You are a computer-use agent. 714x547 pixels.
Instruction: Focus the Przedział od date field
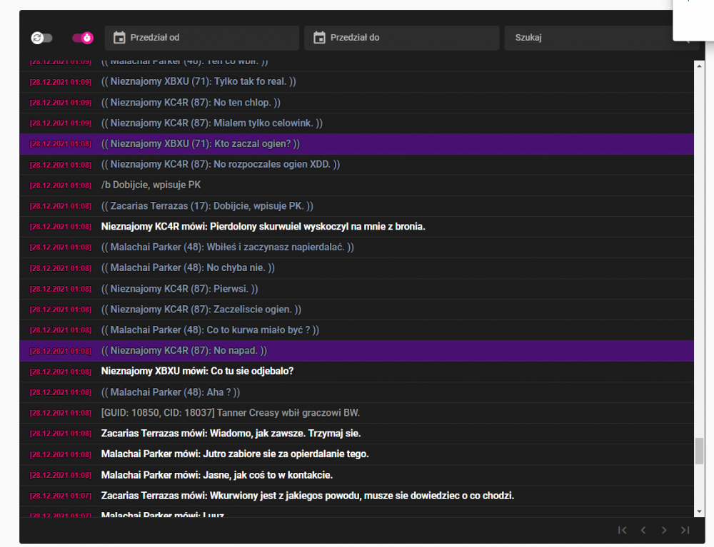click(x=202, y=38)
